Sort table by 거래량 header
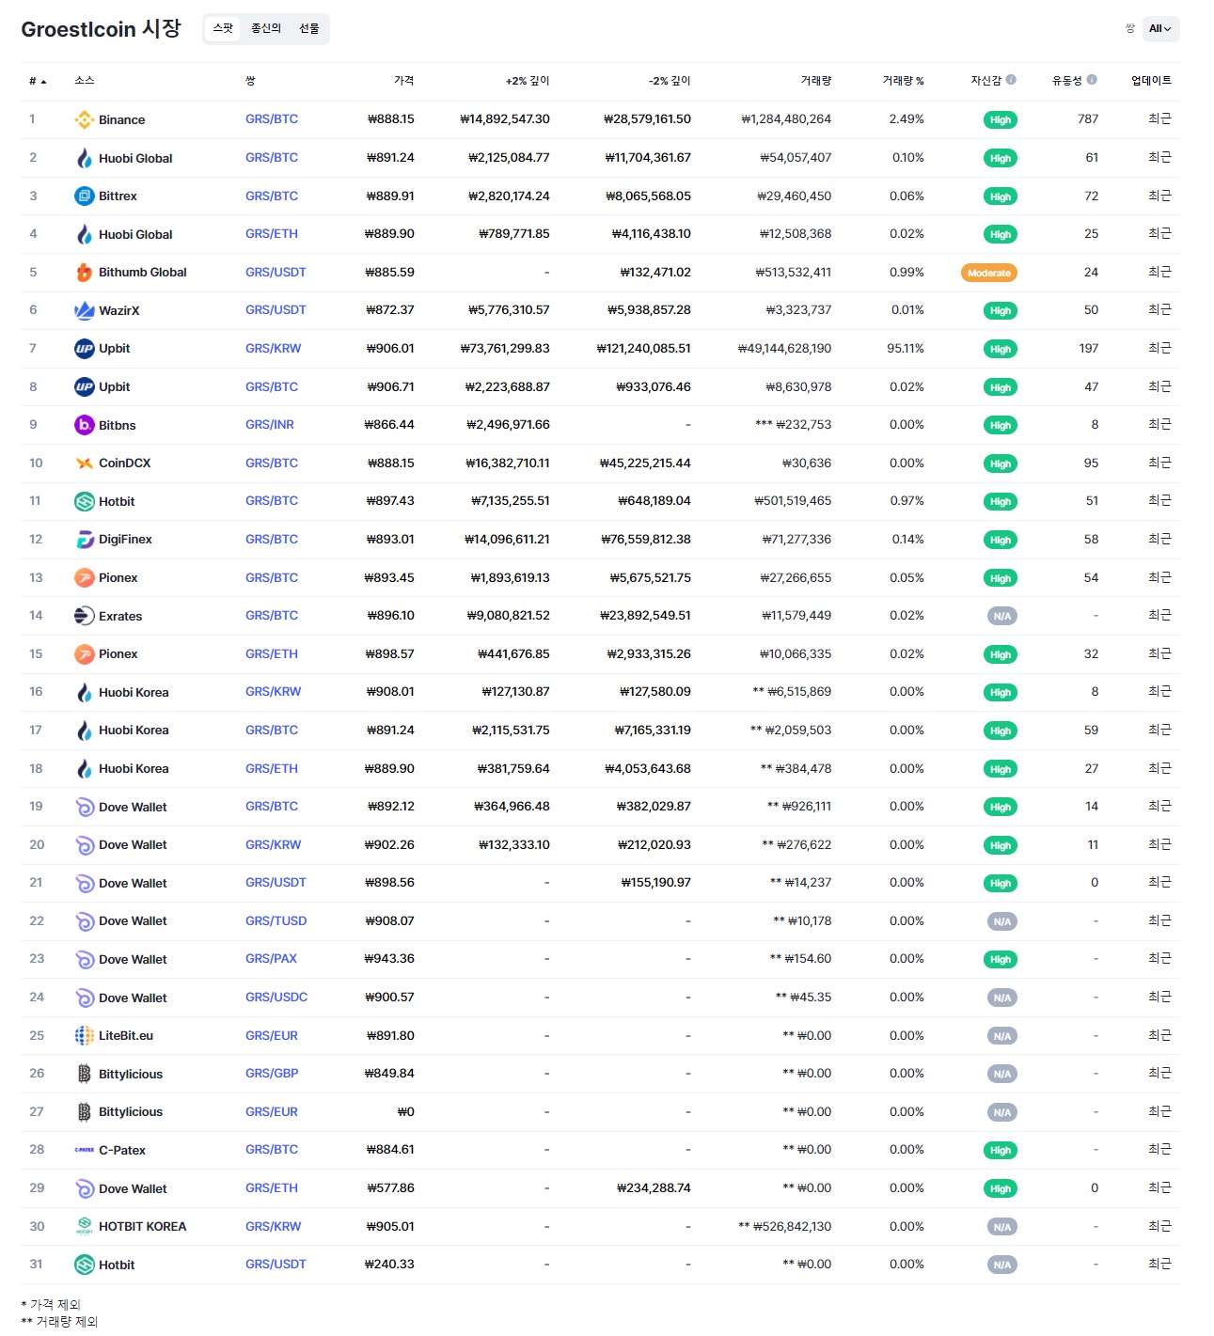This screenshot has height=1336, width=1214. [x=816, y=81]
